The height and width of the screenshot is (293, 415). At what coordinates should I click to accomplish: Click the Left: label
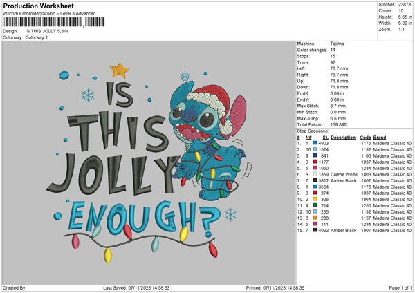click(x=301, y=68)
